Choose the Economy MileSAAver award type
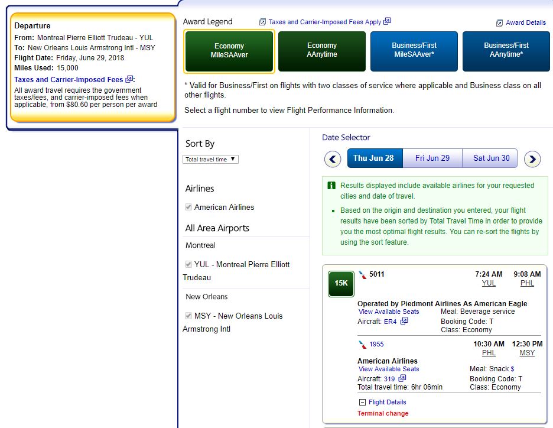The width and height of the screenshot is (553, 428). [229, 51]
